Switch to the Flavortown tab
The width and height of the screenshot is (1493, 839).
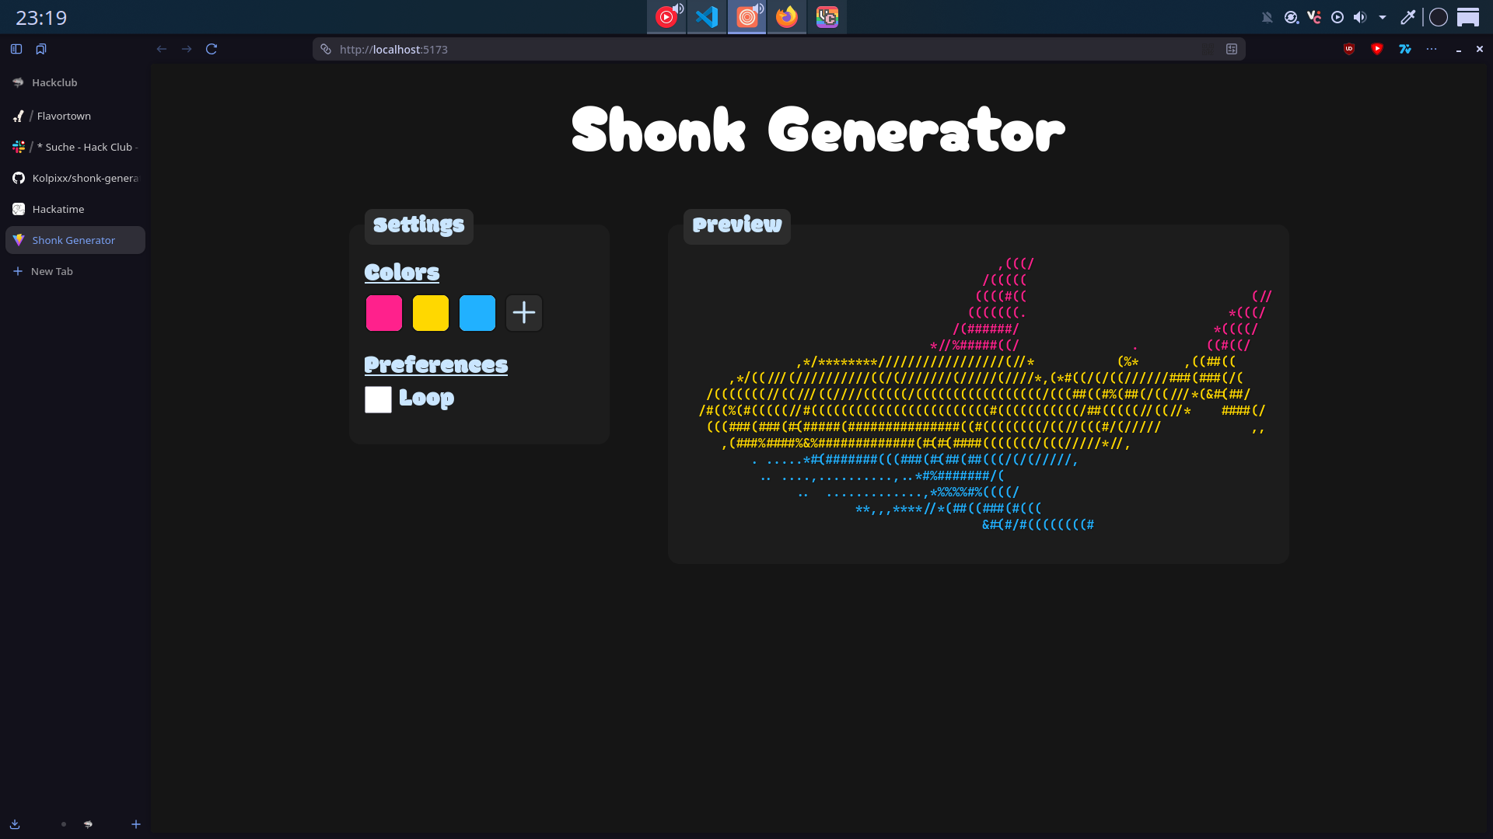64,116
